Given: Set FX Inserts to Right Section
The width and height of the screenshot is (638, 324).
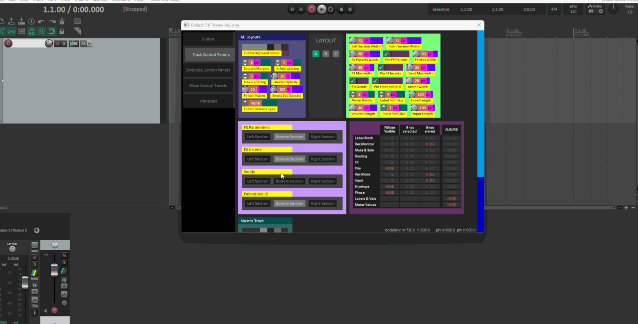Looking at the screenshot, I should click(322, 159).
